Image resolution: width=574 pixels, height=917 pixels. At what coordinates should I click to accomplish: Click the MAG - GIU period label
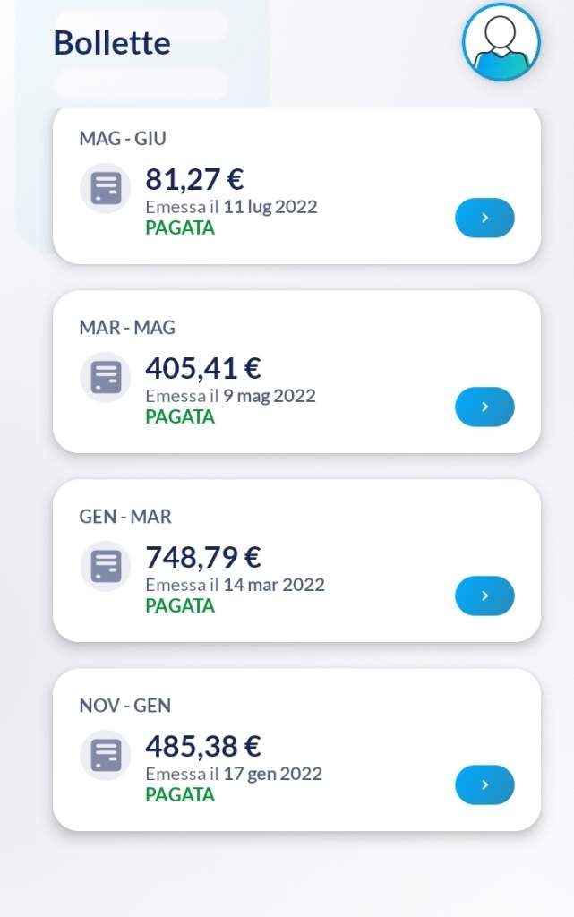tap(123, 139)
